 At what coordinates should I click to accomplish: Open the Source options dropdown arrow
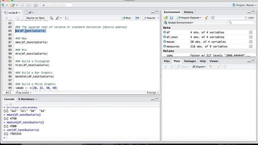[x=158, y=18]
